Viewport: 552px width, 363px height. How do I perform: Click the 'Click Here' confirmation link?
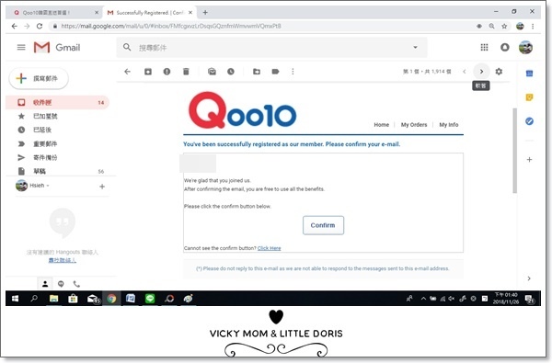(x=269, y=248)
